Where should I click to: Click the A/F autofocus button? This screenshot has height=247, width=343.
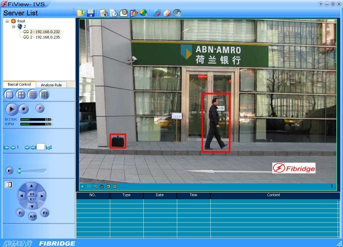(x=33, y=217)
